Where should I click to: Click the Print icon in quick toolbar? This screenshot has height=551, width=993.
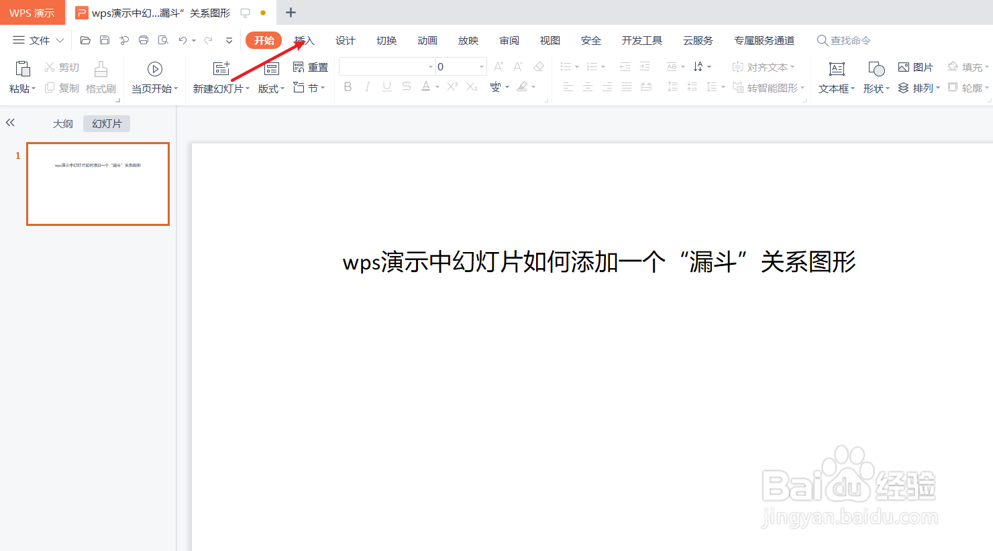point(144,40)
